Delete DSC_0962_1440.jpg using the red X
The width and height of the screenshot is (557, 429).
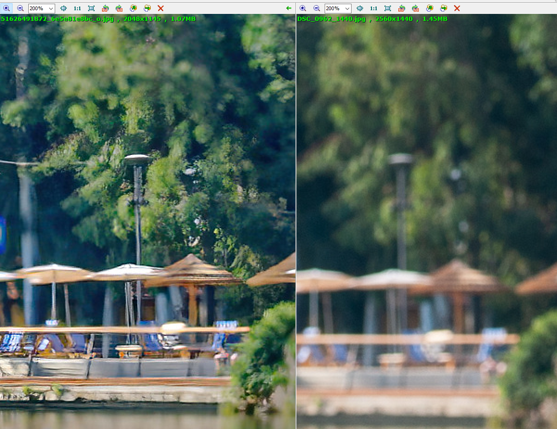[457, 8]
